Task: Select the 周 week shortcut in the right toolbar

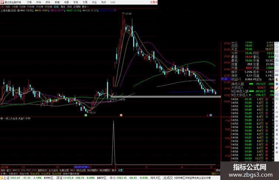Action: 277,130
